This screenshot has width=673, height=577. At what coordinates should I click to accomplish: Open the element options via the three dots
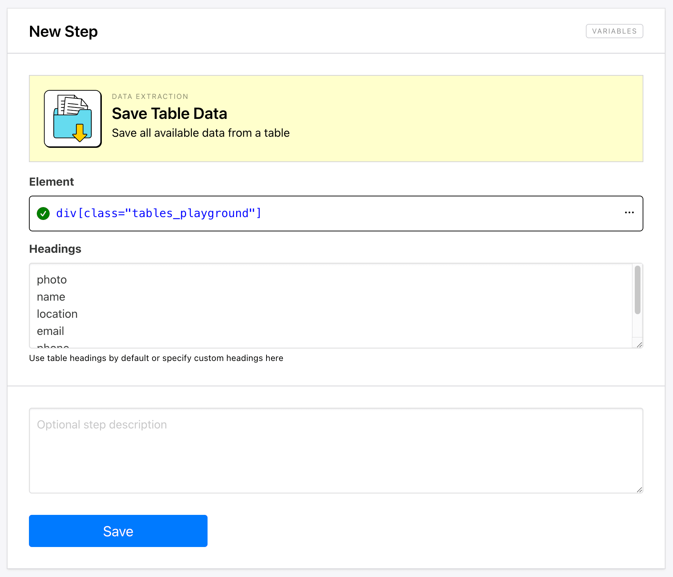click(x=629, y=213)
